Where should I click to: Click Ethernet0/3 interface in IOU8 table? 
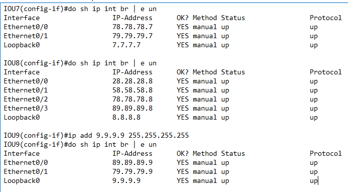[26, 108]
